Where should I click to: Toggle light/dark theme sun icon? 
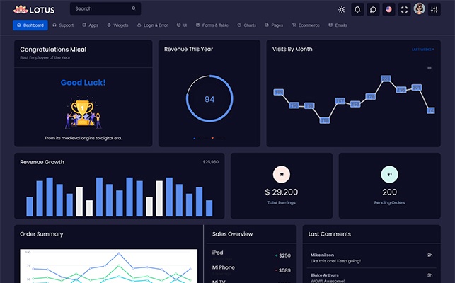click(x=342, y=9)
